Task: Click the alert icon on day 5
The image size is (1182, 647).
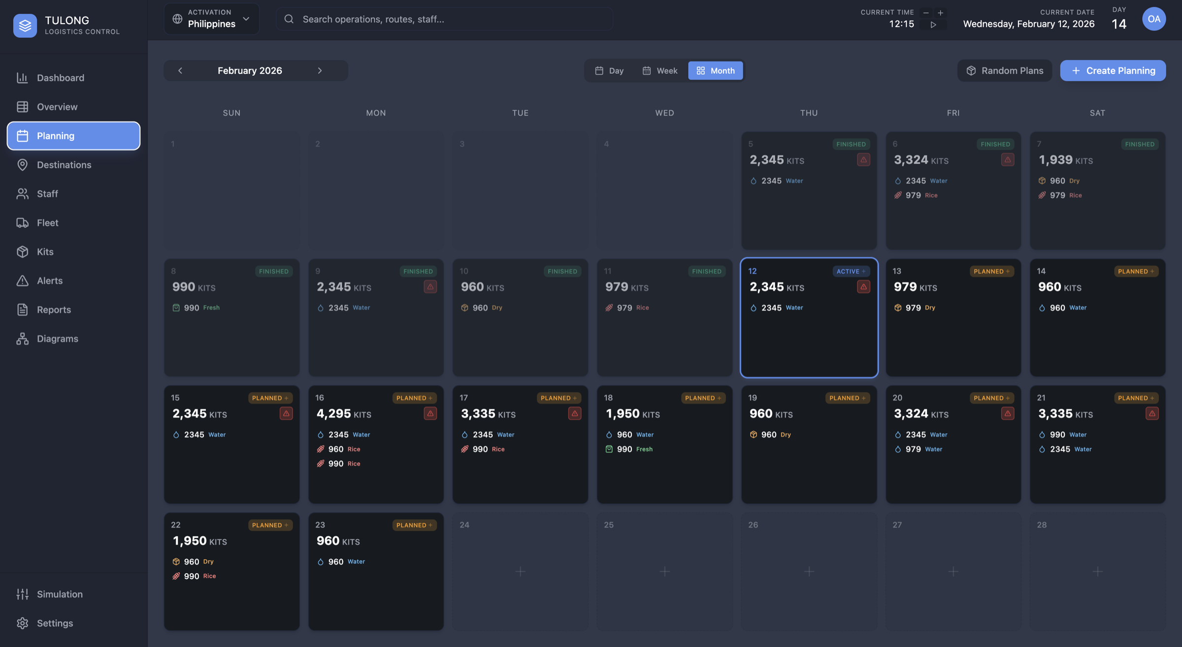Action: (863, 159)
